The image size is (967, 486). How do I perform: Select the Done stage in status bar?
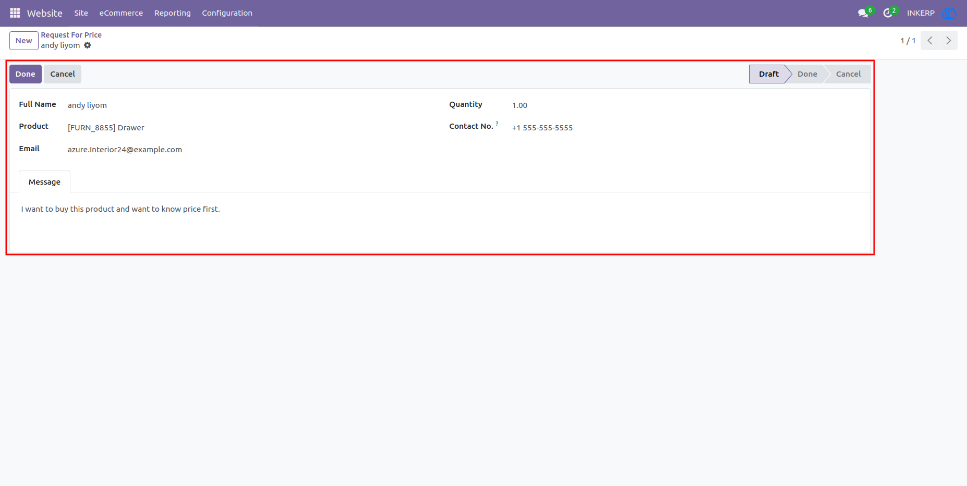coord(807,74)
